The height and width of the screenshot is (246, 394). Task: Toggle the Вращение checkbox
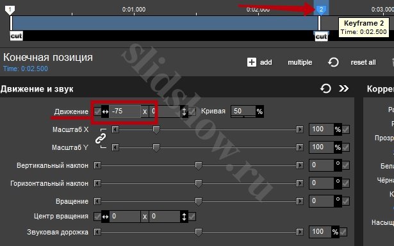point(346,201)
